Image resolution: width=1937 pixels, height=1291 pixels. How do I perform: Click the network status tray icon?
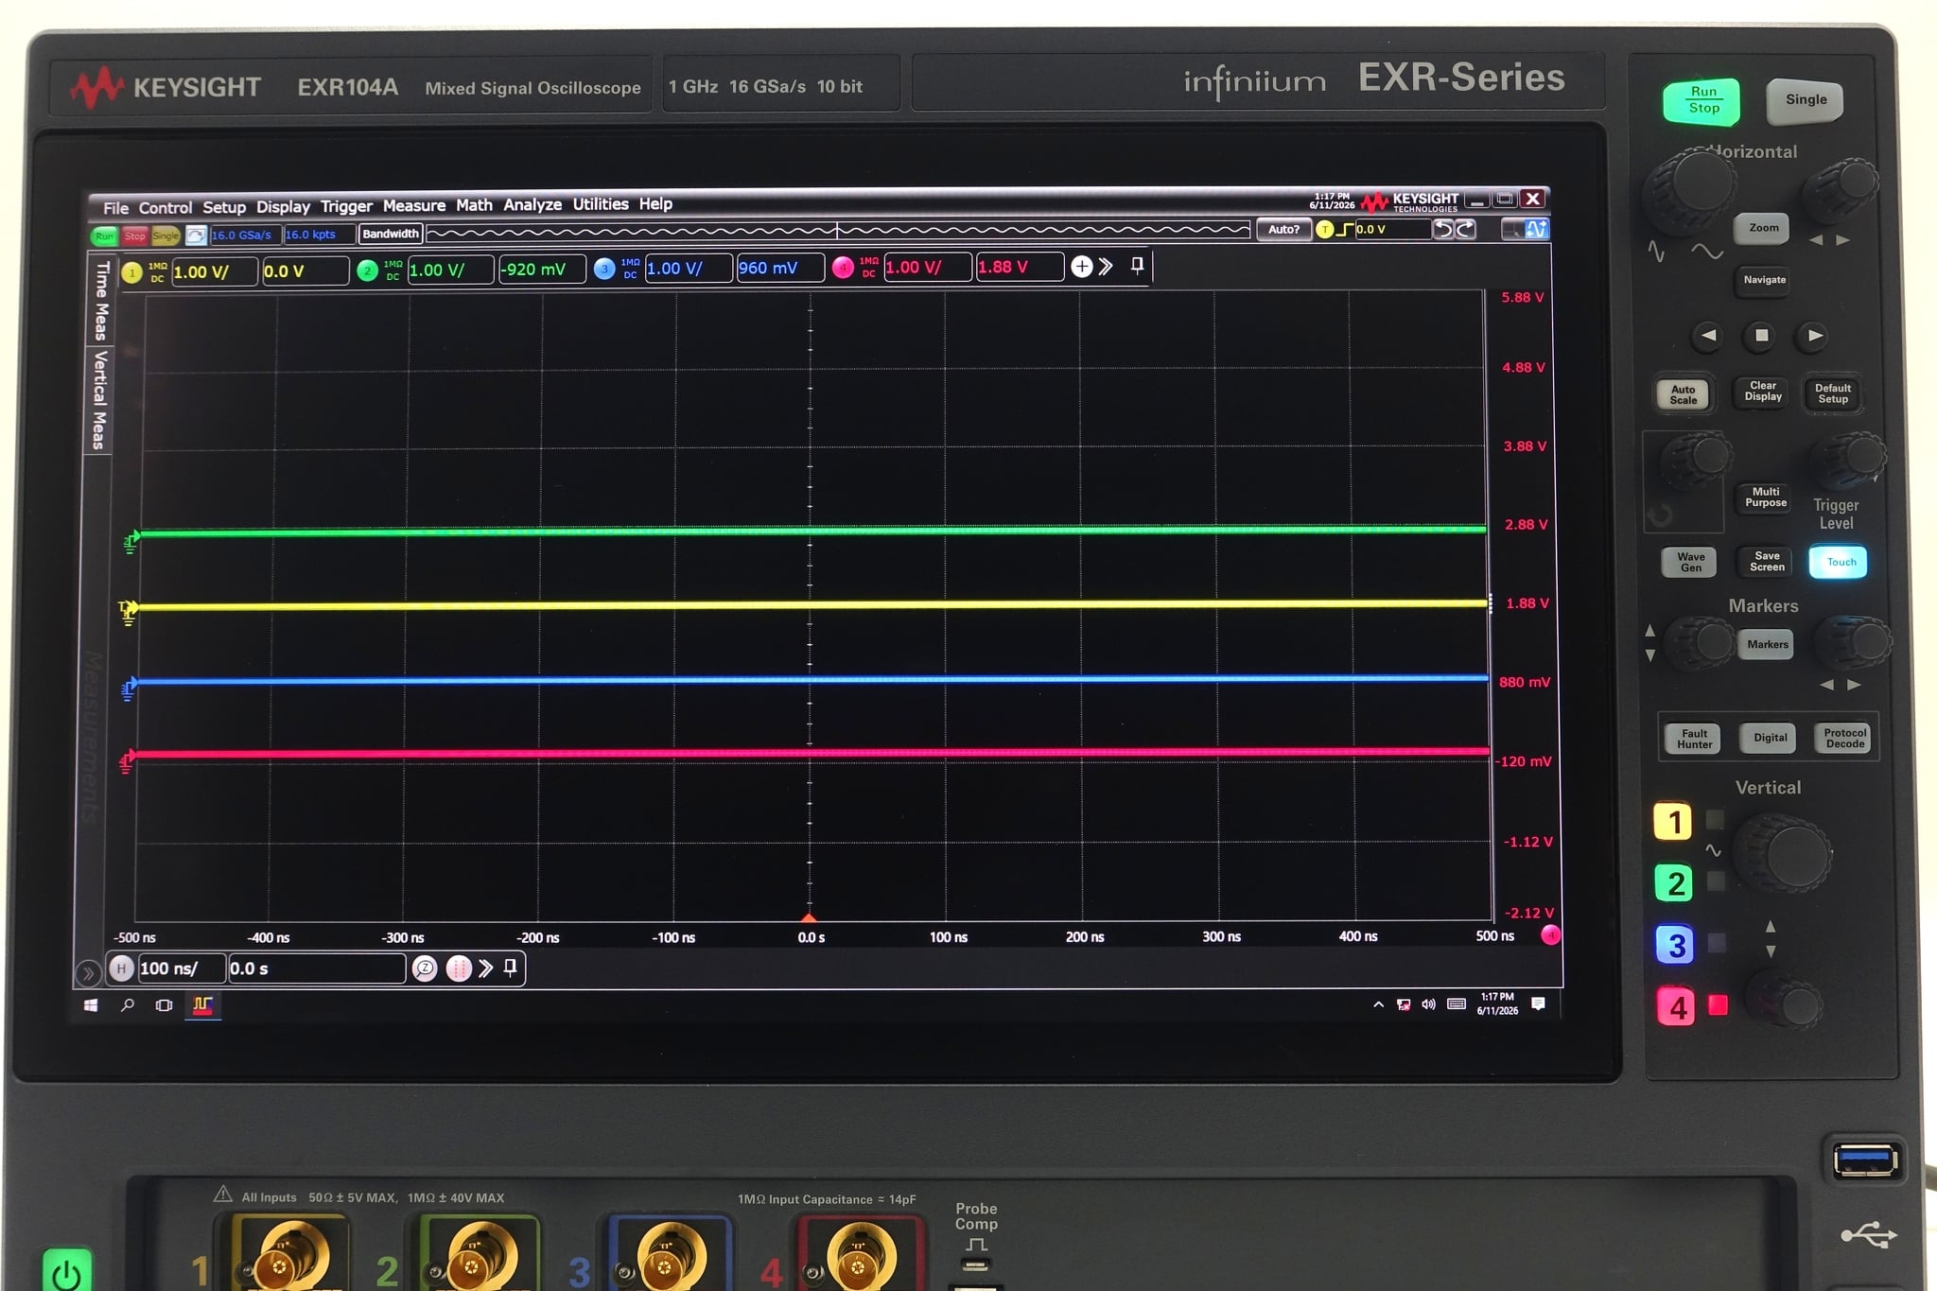click(x=1404, y=1004)
